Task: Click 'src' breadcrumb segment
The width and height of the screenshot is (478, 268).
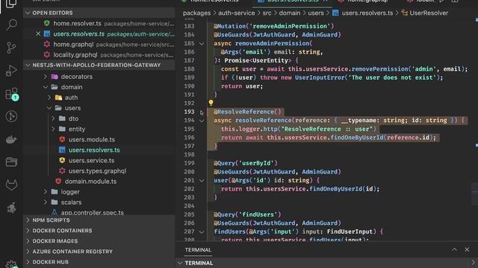Action: click(x=267, y=13)
